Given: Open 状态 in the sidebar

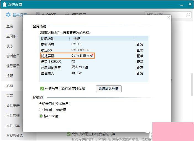Looking at the screenshot, I should pos(10,46).
